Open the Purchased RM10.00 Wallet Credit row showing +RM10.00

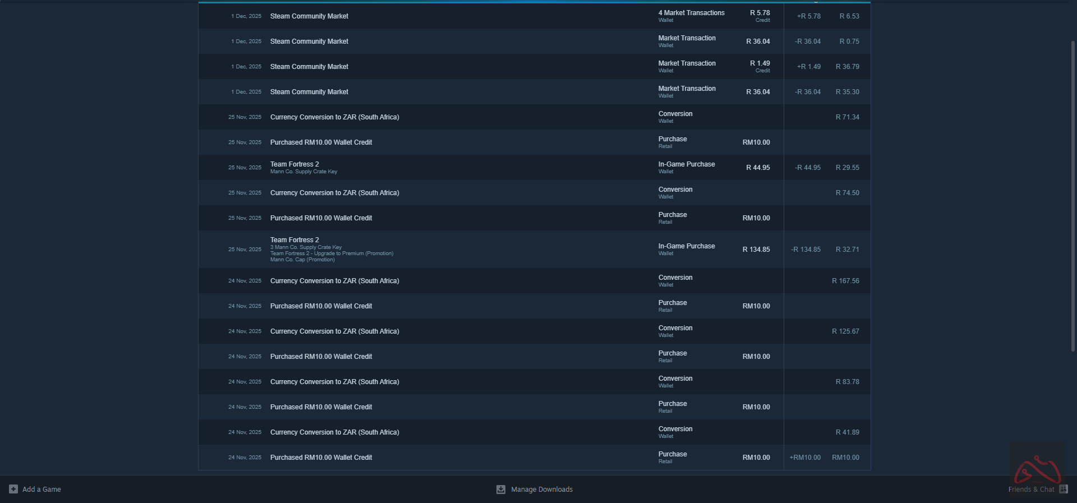[534, 458]
